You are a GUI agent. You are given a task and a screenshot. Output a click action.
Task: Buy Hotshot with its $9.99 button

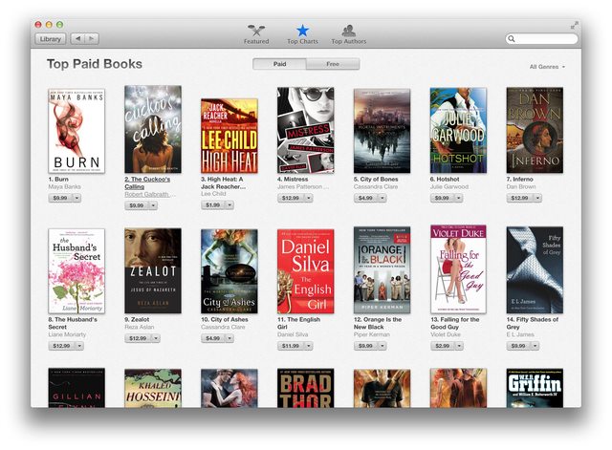pyautogui.click(x=442, y=198)
